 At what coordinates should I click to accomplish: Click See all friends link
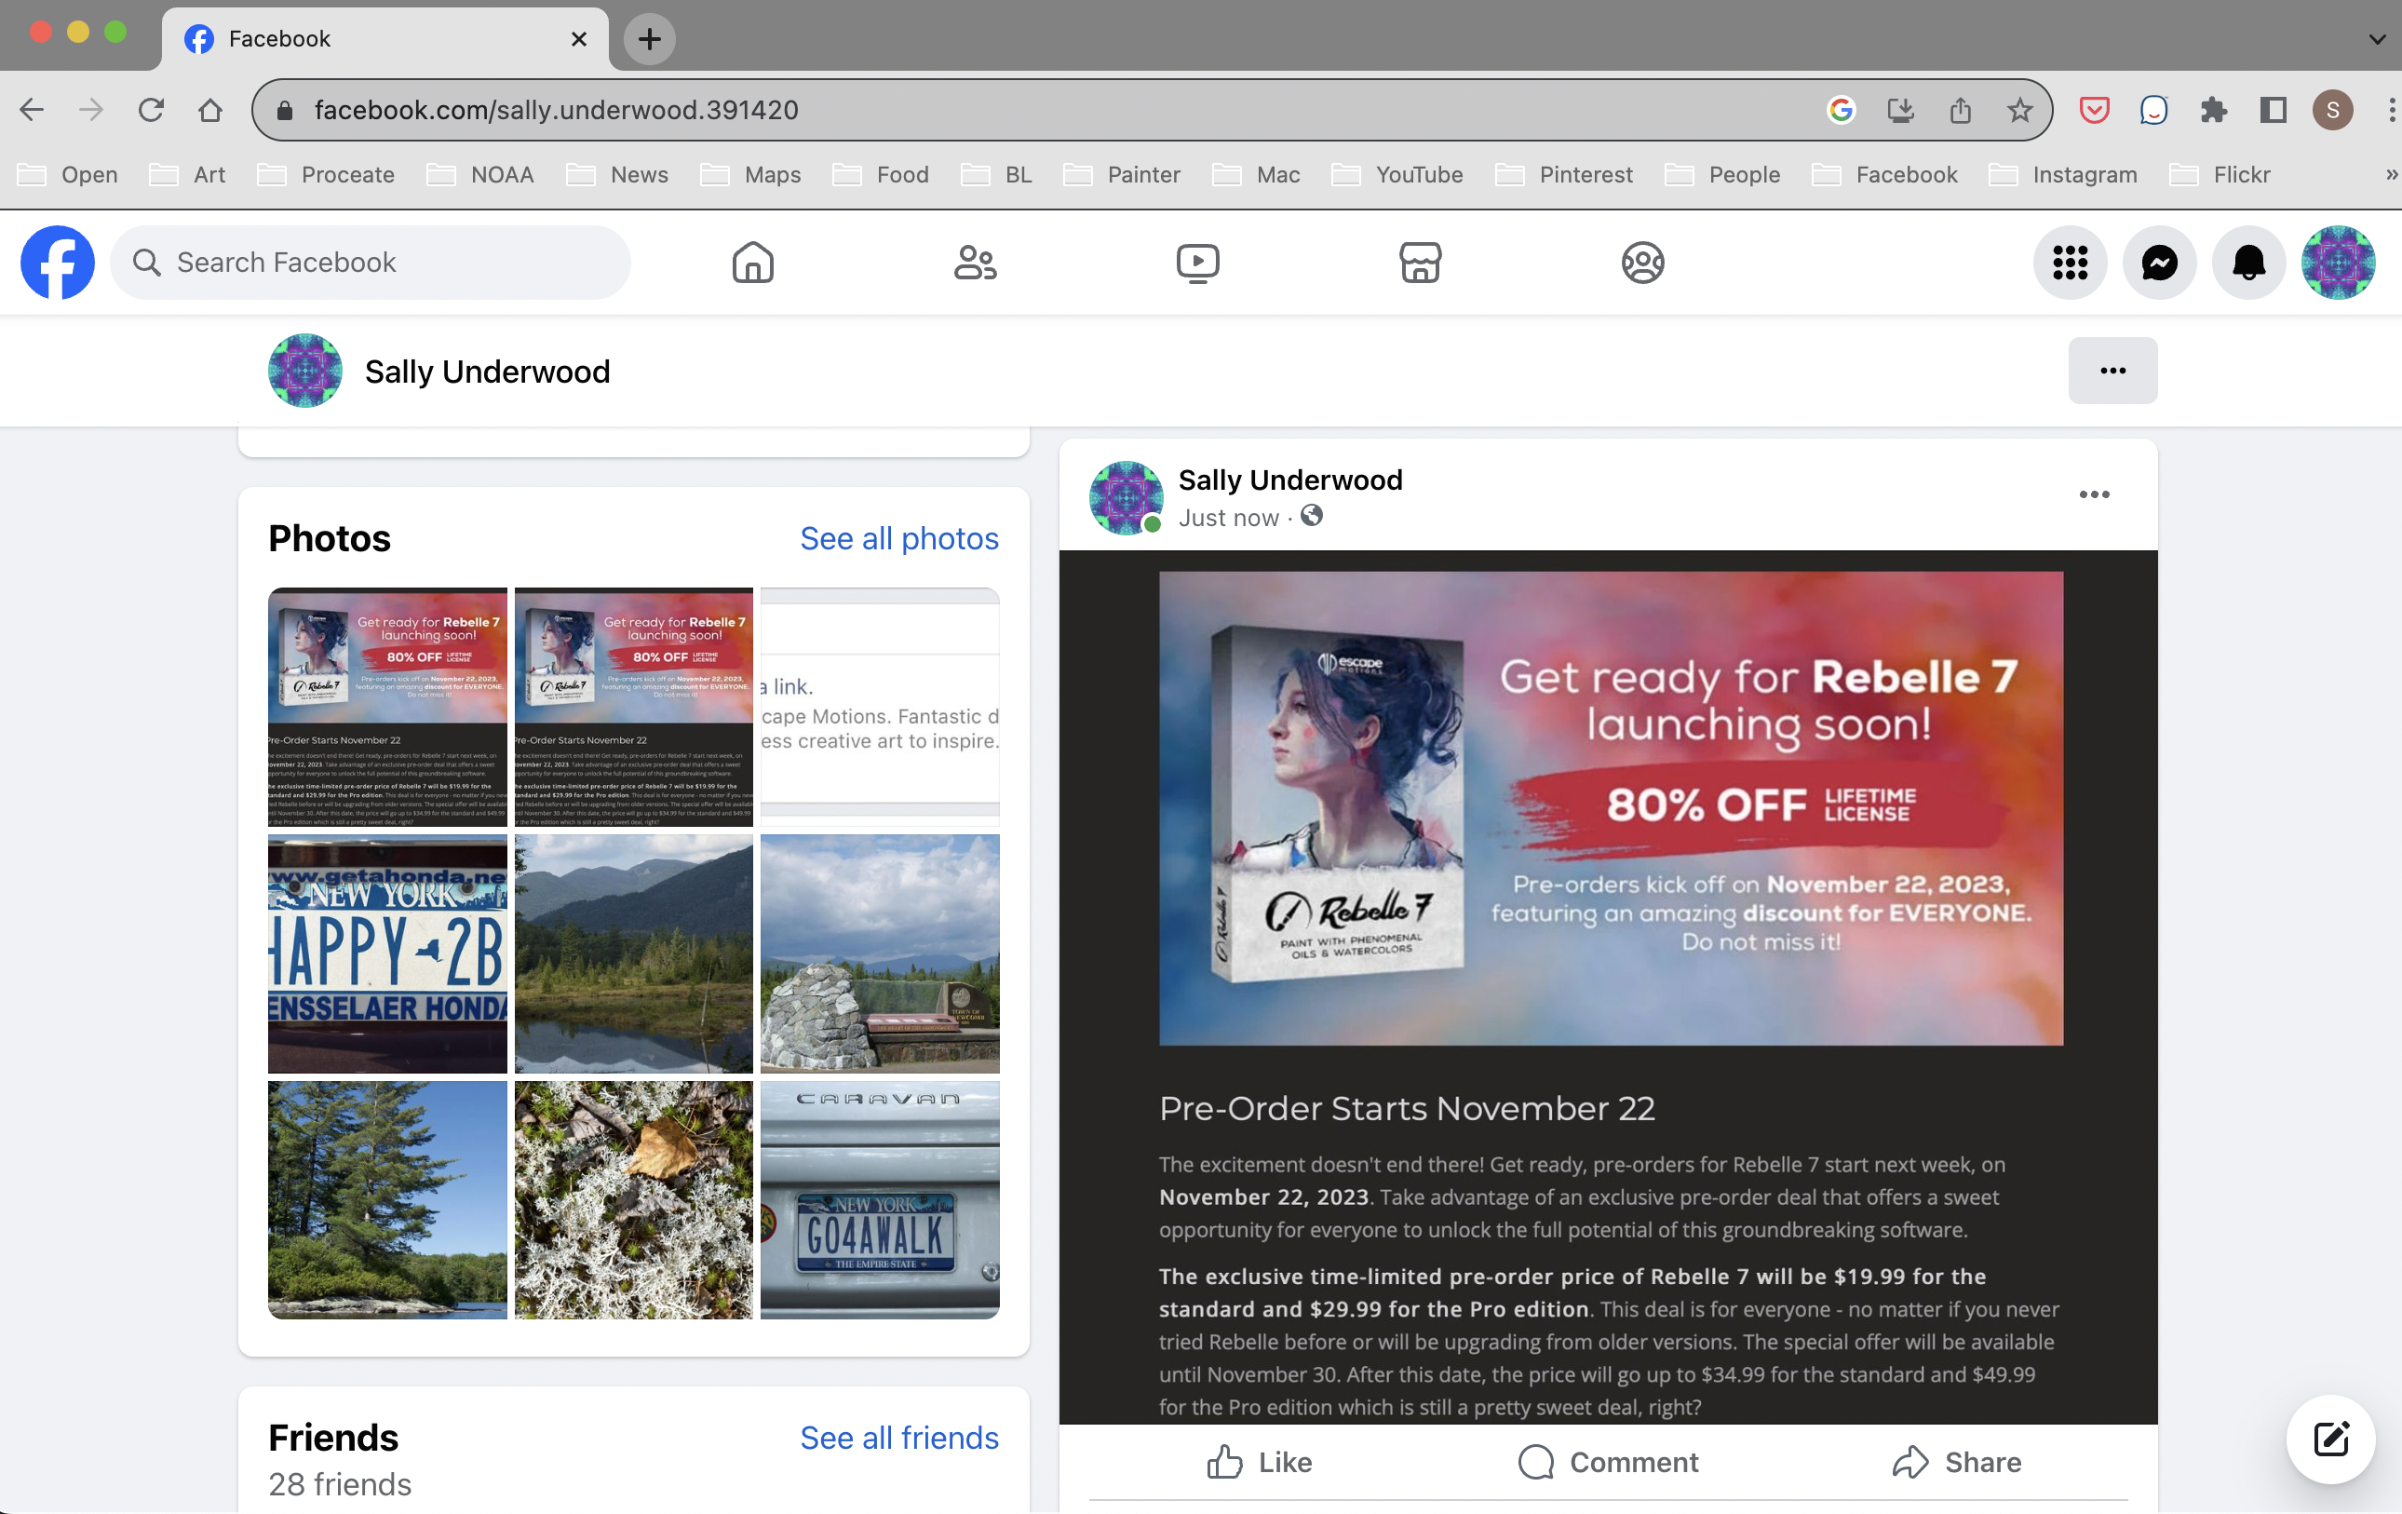[x=898, y=1438]
